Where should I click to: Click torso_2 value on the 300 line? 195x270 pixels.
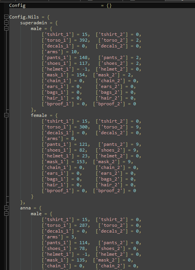coord(137,127)
